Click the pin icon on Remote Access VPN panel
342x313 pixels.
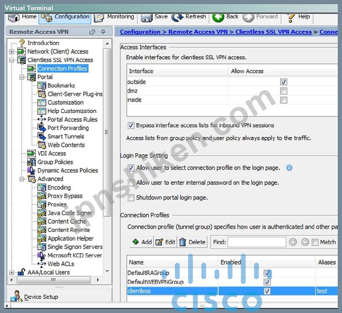coord(103,32)
